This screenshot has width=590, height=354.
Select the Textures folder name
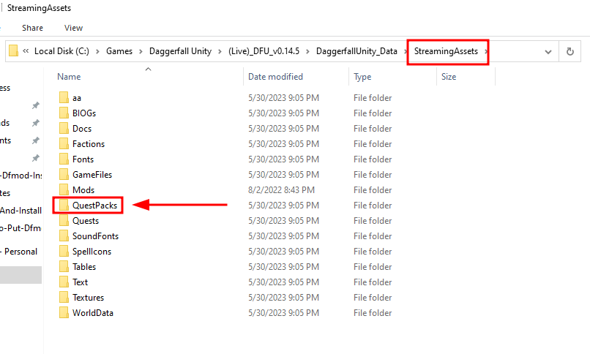[x=88, y=298]
